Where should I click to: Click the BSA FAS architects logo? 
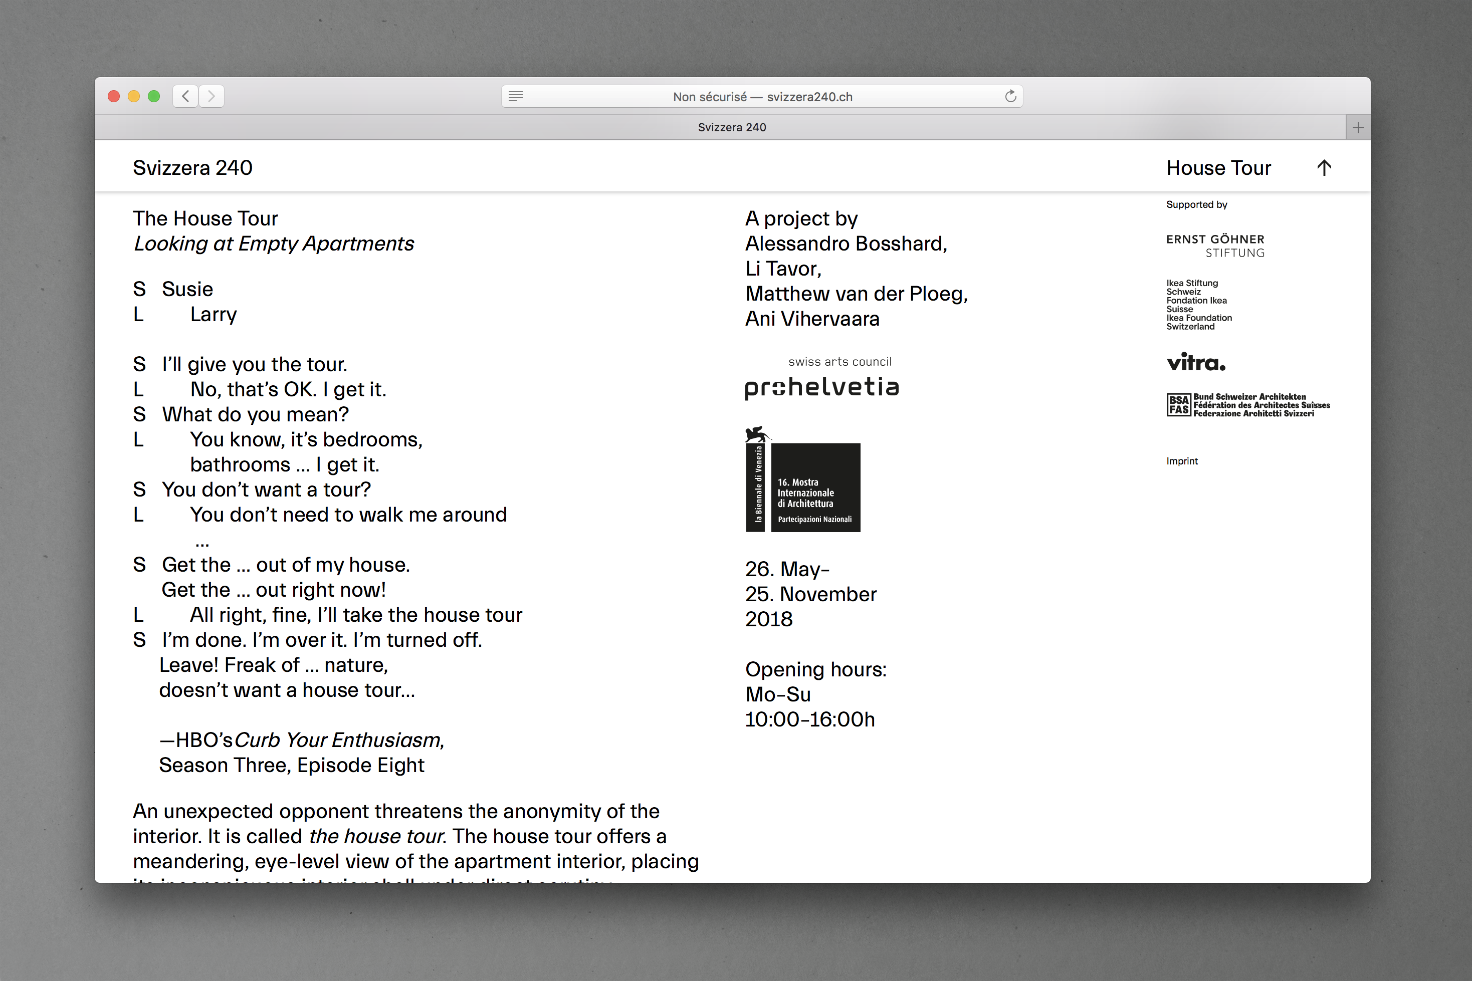pos(1248,405)
